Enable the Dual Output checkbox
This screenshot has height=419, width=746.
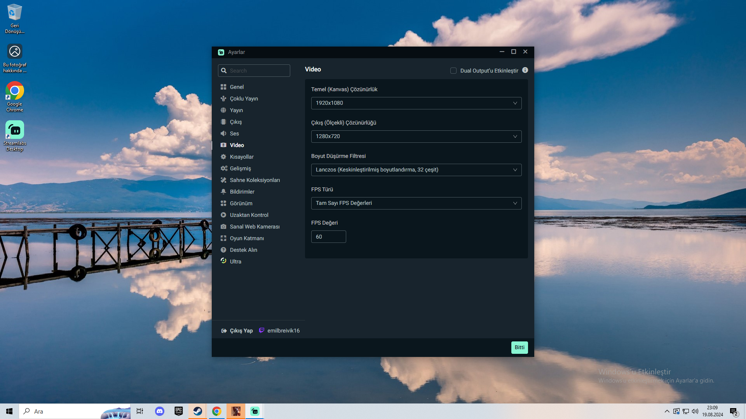(x=453, y=71)
